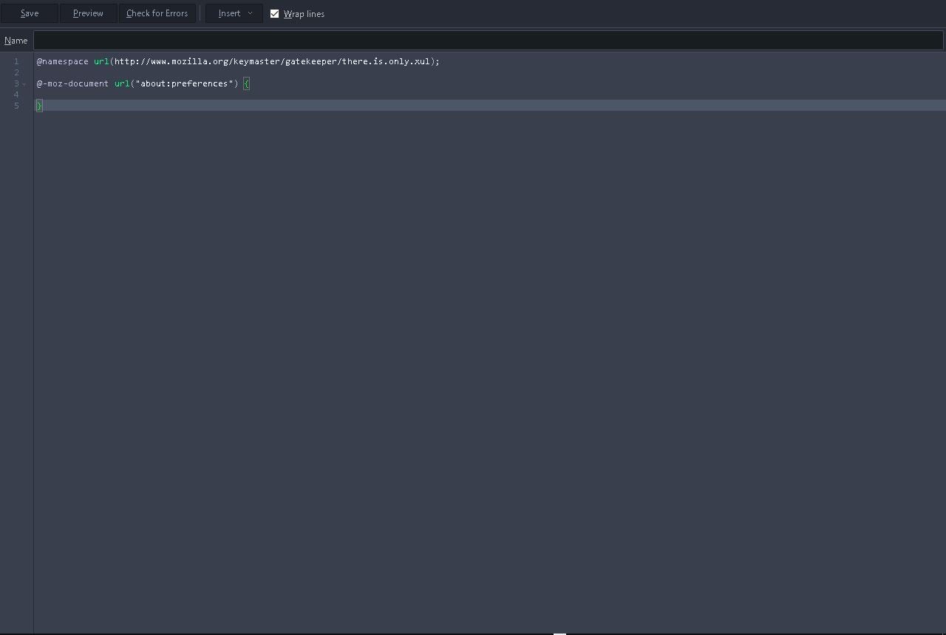946x635 pixels.
Task: Click the @-moz-document text on line 3
Action: point(73,83)
